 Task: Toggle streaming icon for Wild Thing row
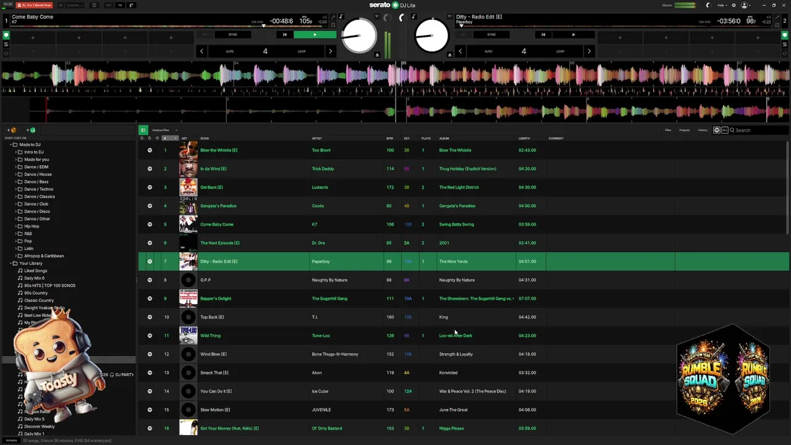(150, 336)
